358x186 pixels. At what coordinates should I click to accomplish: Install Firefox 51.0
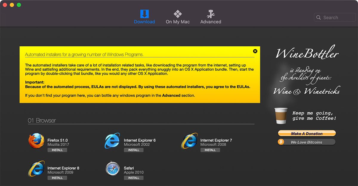[57, 150]
